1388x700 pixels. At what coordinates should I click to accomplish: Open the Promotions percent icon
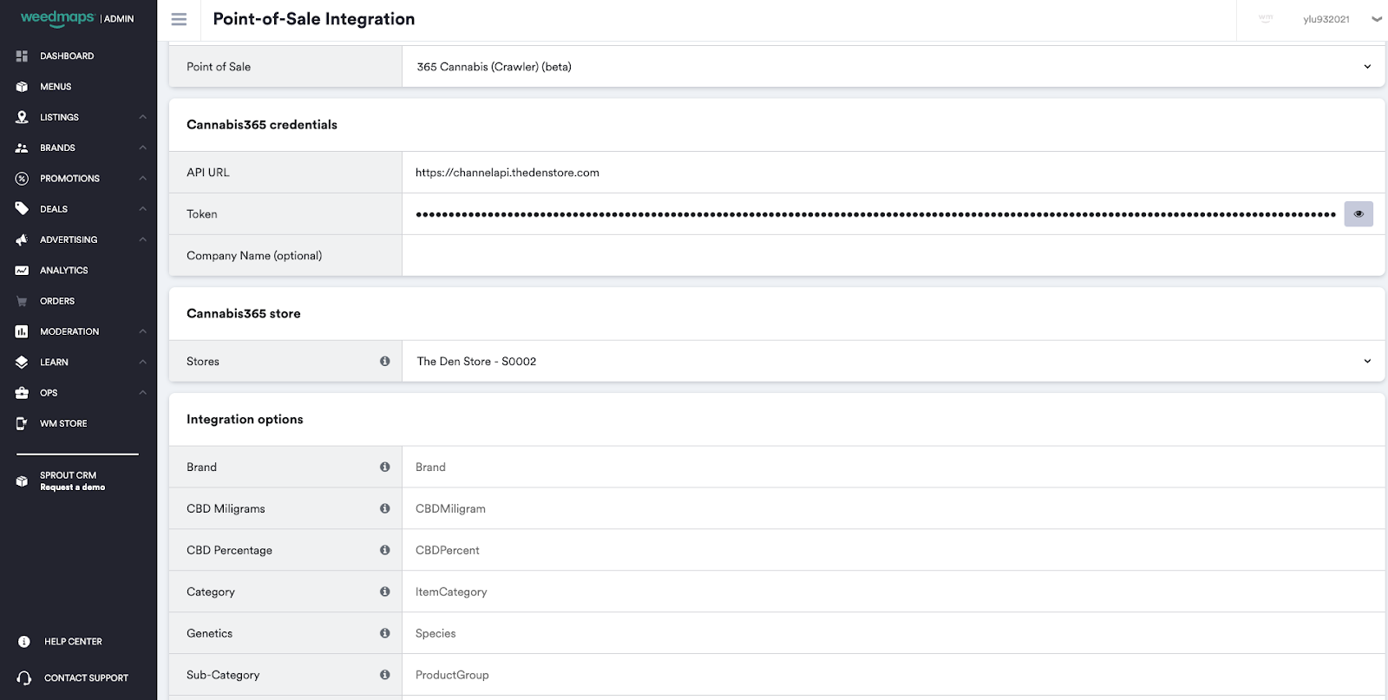pos(21,178)
